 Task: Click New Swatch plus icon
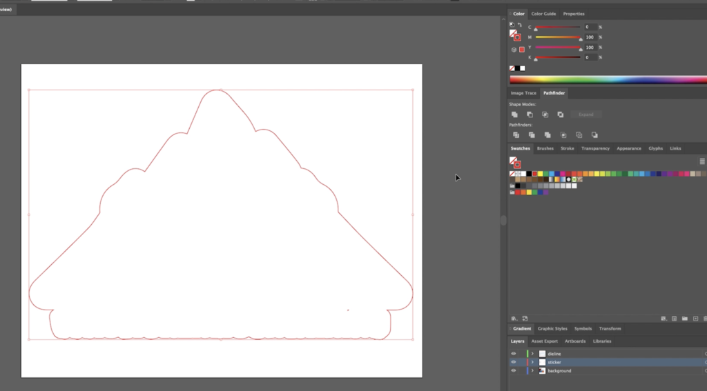(x=695, y=319)
